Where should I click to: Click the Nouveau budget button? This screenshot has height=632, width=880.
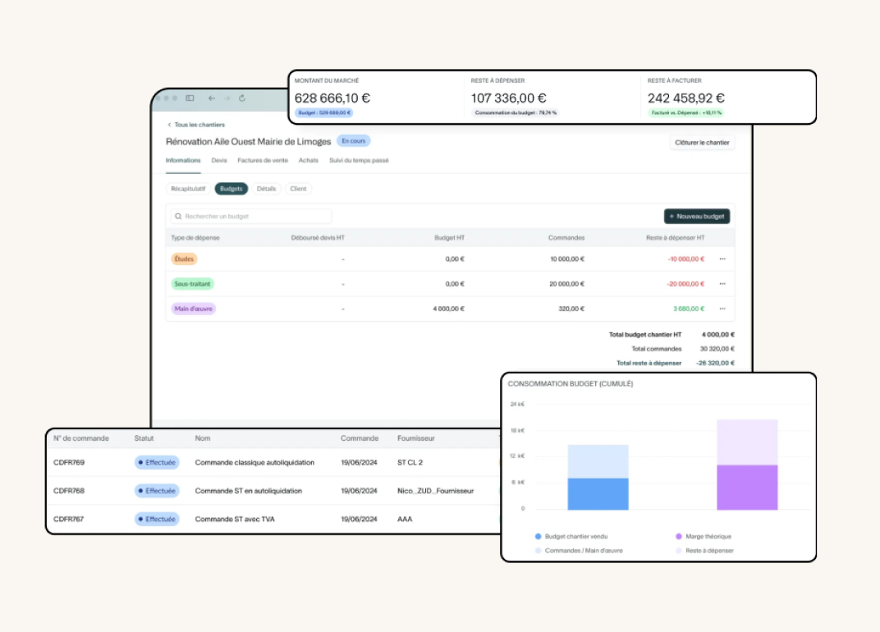(x=697, y=216)
